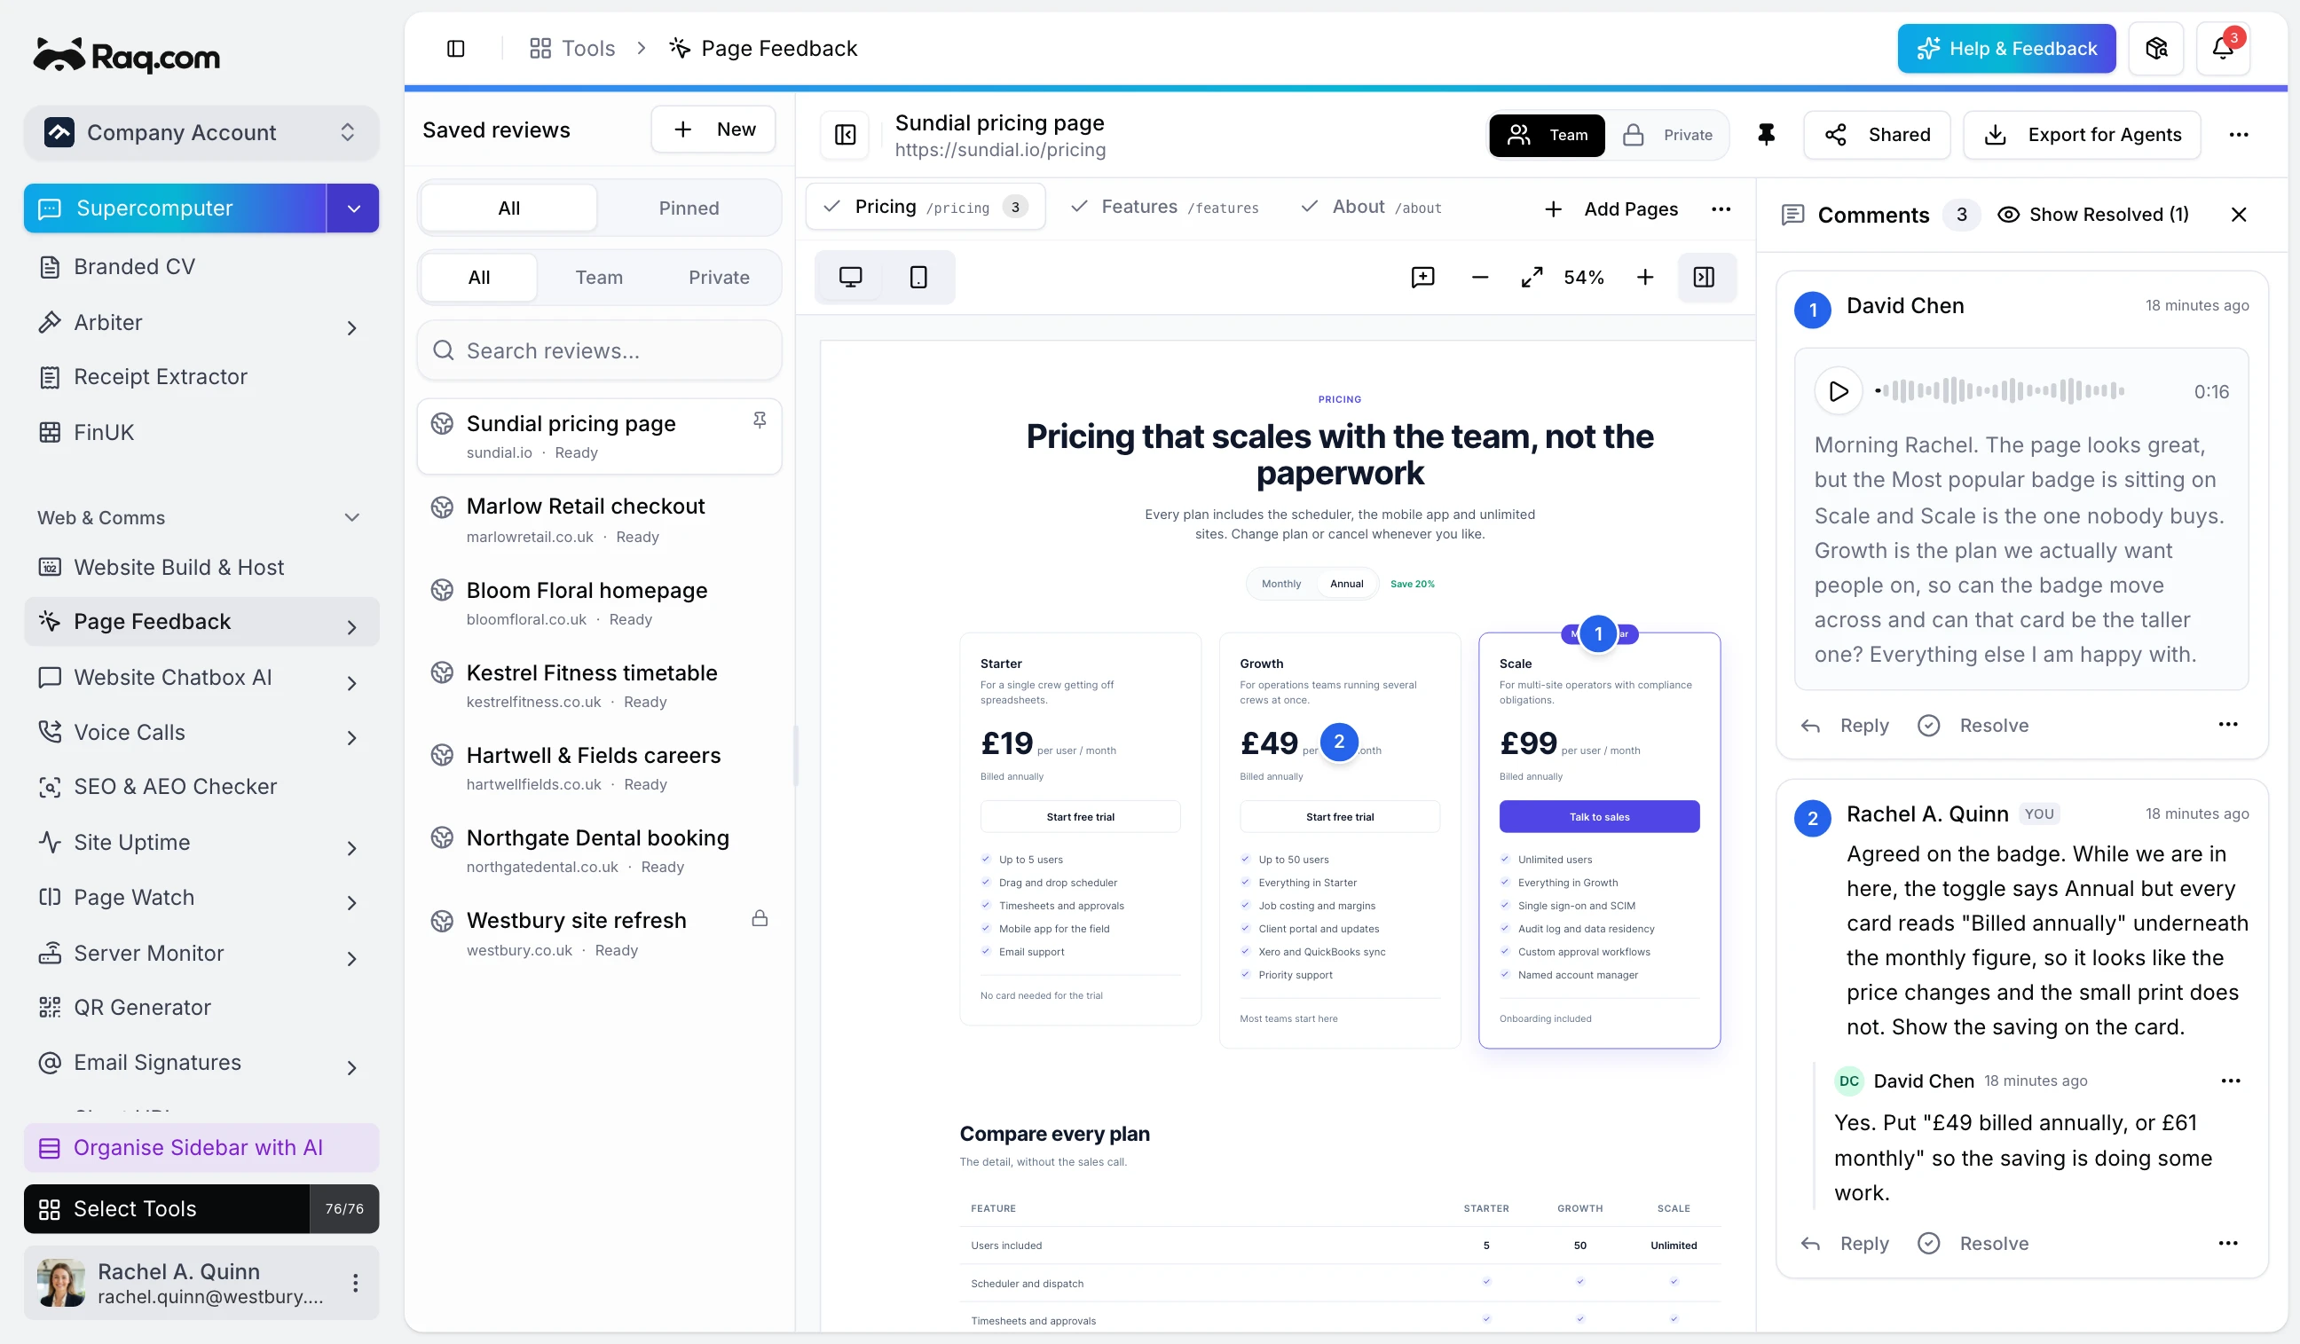2300x1344 pixels.
Task: Open SEO & AEO Checker tool
Action: point(201,787)
